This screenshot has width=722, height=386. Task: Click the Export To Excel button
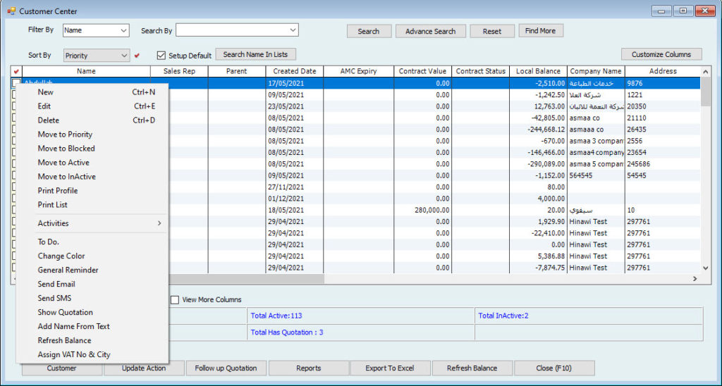pyautogui.click(x=390, y=368)
